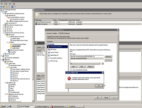Switch to the Overview tab
The width and height of the screenshot is (142, 108).
(x=49, y=33)
